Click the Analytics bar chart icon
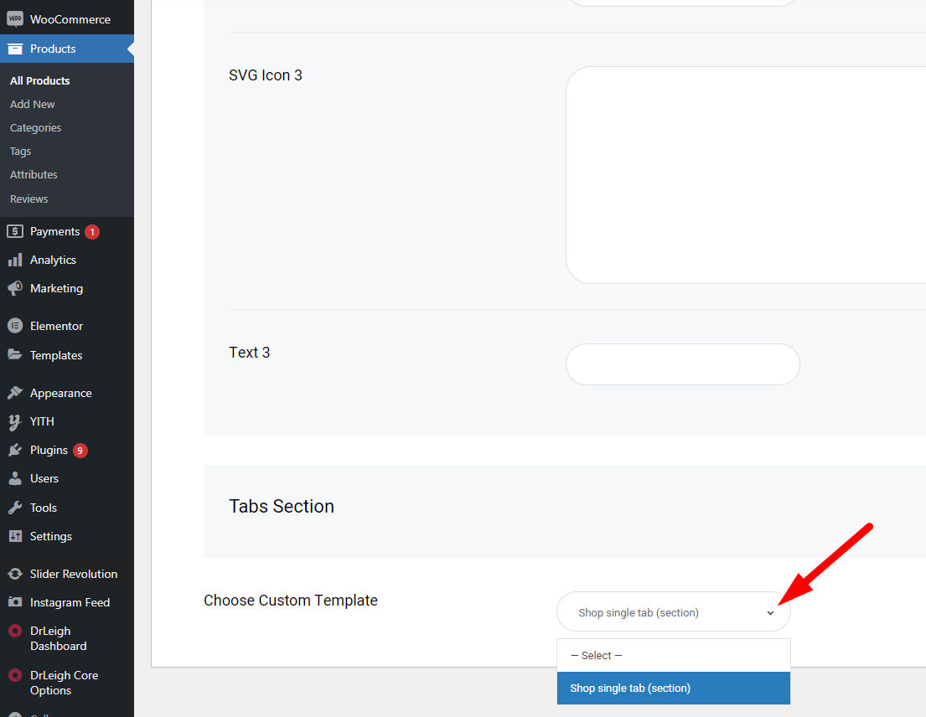The image size is (926, 717). click(15, 260)
